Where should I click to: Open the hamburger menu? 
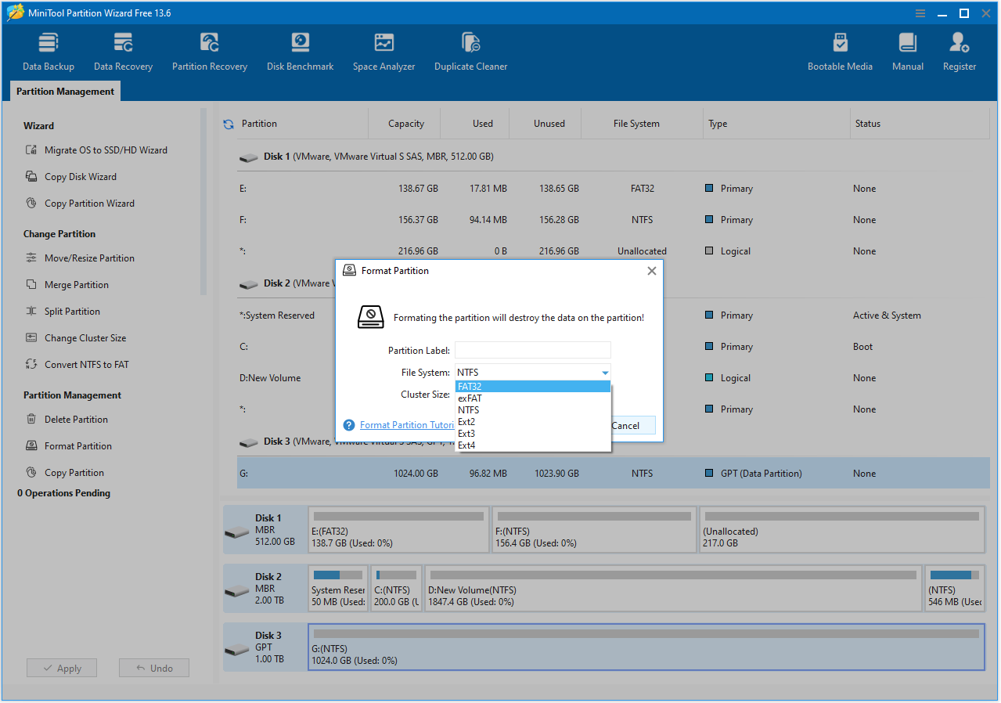919,13
